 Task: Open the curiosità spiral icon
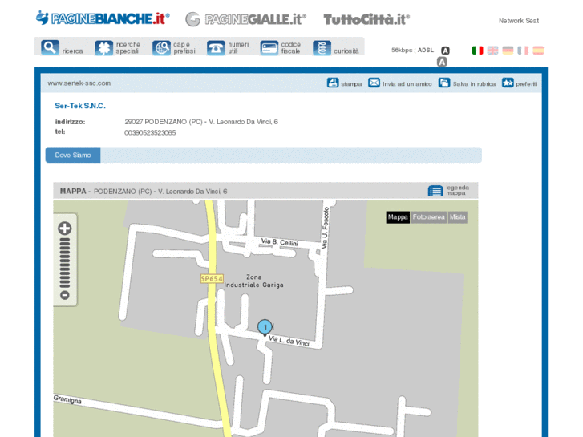322,48
